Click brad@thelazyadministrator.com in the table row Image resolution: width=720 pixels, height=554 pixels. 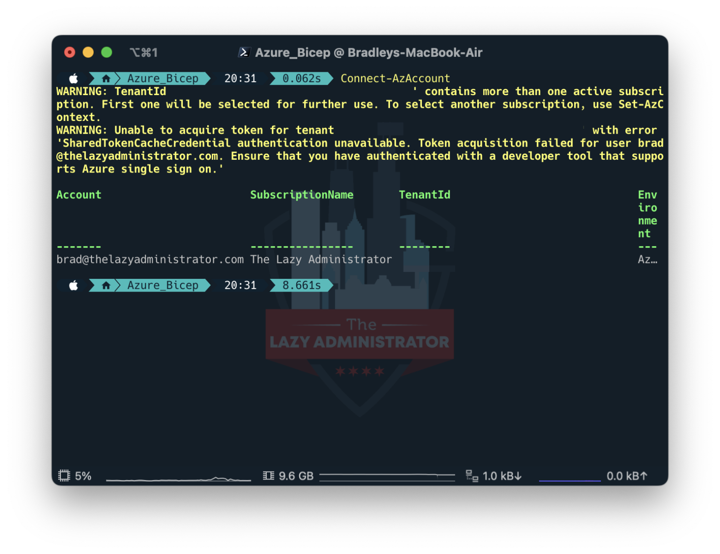click(x=150, y=260)
